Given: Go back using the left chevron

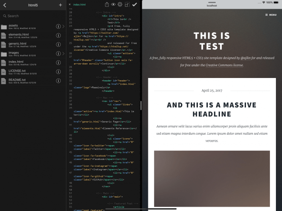Looking at the screenshot, I should tap(4, 5).
